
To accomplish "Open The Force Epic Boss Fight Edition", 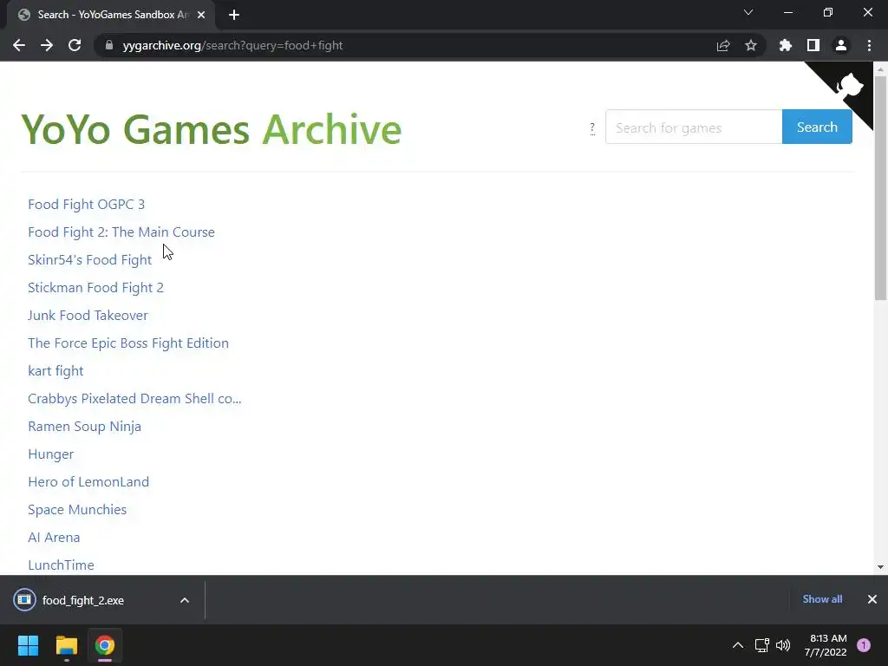I will click(x=128, y=343).
